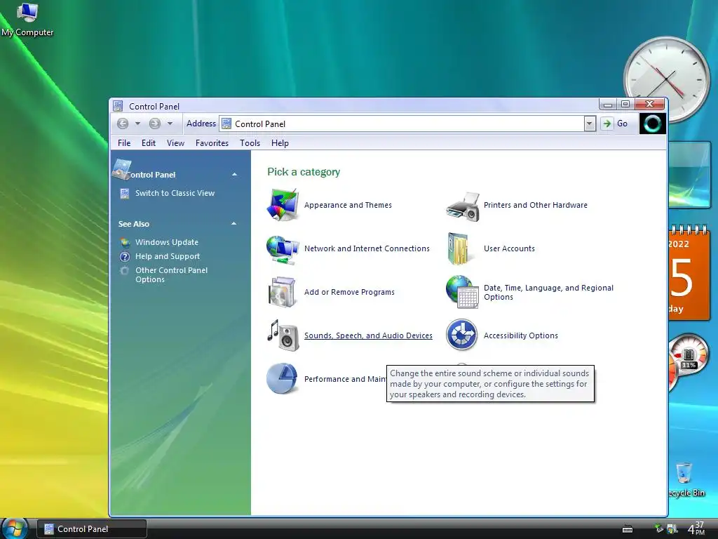Maximize the Control Panel window
Screen dimensions: 718x539
tap(625, 104)
